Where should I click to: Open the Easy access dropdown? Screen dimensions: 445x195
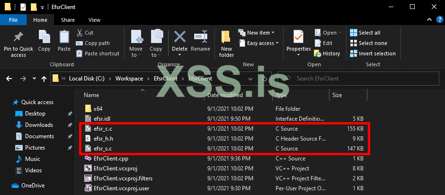(258, 43)
